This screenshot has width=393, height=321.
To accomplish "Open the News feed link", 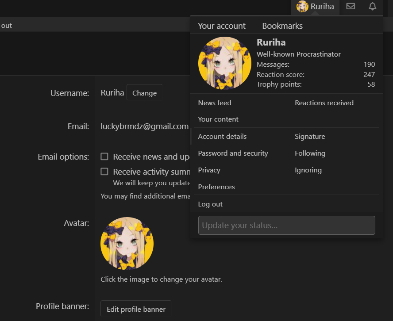I will point(215,103).
